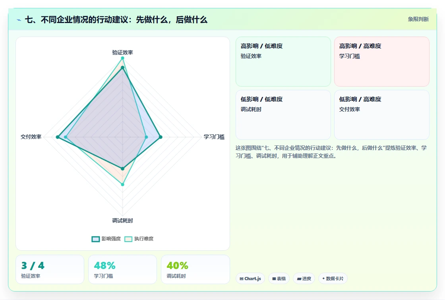Click the 3 / 4 value
The width and height of the screenshot is (445, 300).
point(33,266)
